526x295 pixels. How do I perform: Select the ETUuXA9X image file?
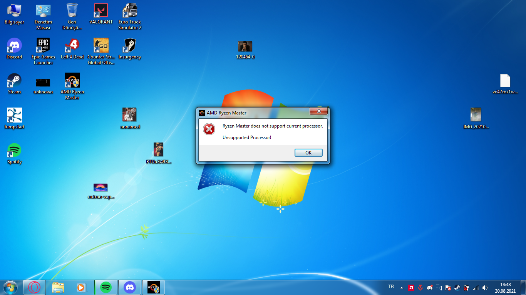click(159, 154)
